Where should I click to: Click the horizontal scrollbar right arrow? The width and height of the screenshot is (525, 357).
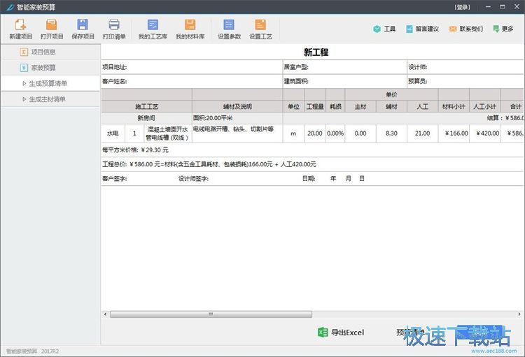point(519,314)
